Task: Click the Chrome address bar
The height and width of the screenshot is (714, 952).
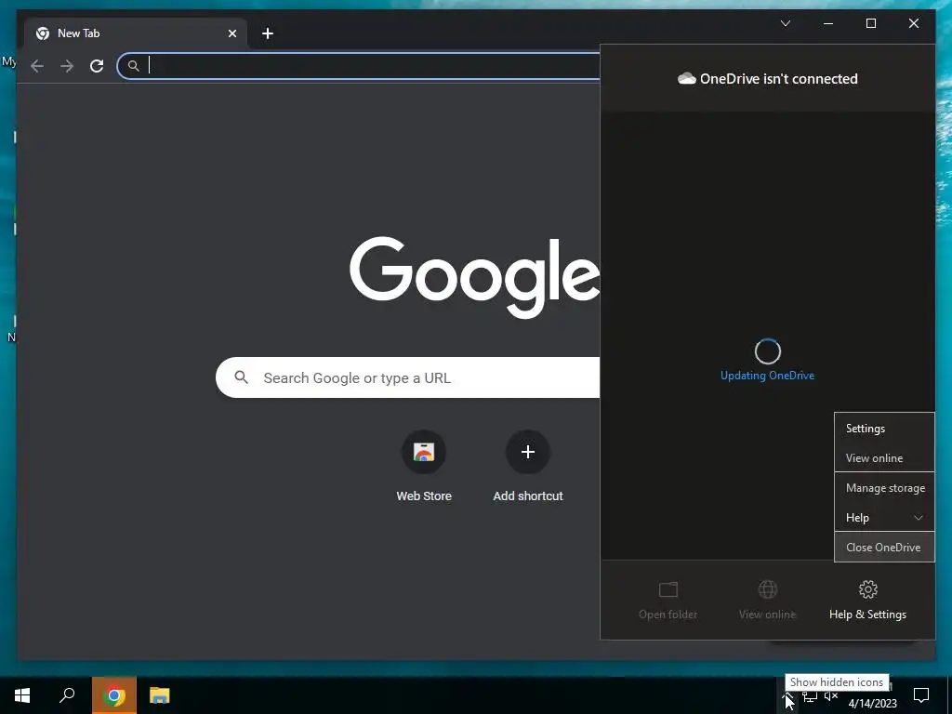Action: tap(358, 66)
